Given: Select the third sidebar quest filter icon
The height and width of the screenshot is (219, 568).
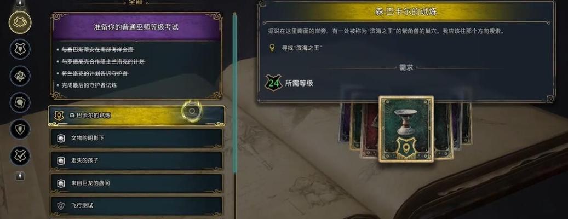Looking at the screenshot, I should [x=20, y=76].
